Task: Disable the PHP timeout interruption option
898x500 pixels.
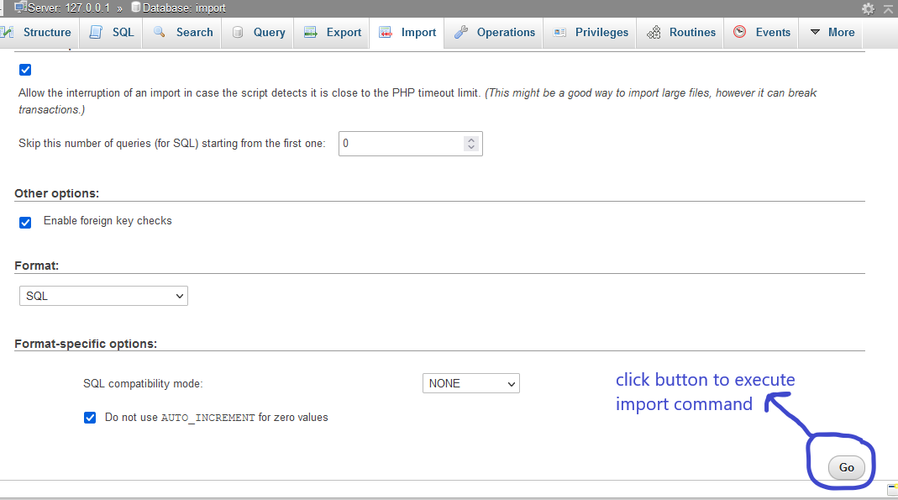Action: click(x=24, y=70)
